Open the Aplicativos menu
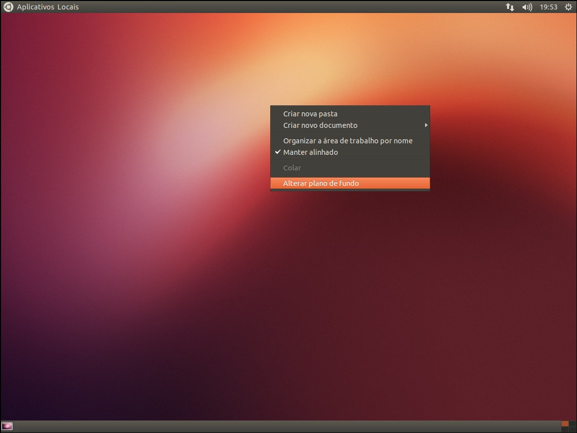The height and width of the screenshot is (433, 577). tap(35, 7)
